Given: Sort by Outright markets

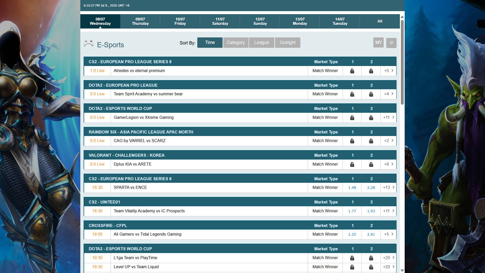Looking at the screenshot, I should coord(287,42).
